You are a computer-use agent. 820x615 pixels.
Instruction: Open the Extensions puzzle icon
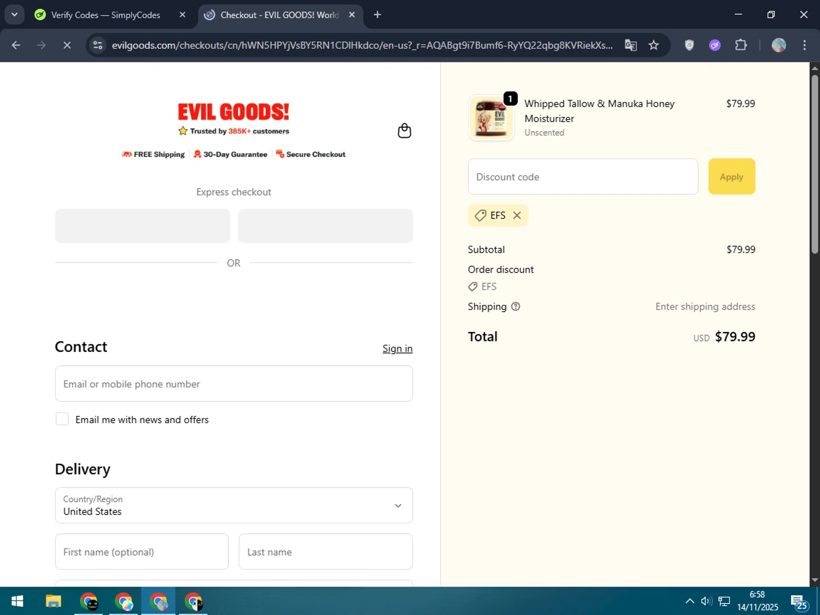tap(741, 45)
